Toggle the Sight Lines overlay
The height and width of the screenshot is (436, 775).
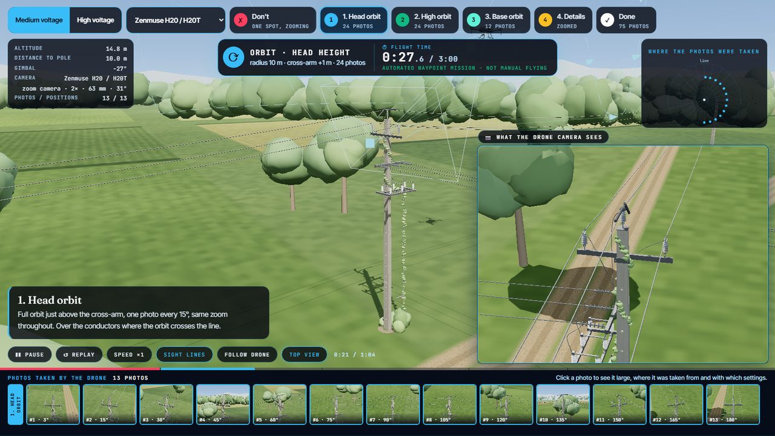(x=185, y=354)
